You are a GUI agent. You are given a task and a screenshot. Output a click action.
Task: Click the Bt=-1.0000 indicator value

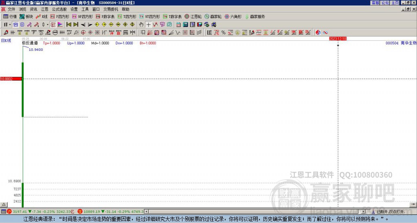[148, 43]
